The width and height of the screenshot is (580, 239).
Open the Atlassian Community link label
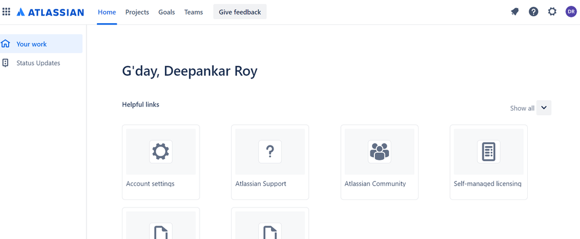click(x=375, y=183)
